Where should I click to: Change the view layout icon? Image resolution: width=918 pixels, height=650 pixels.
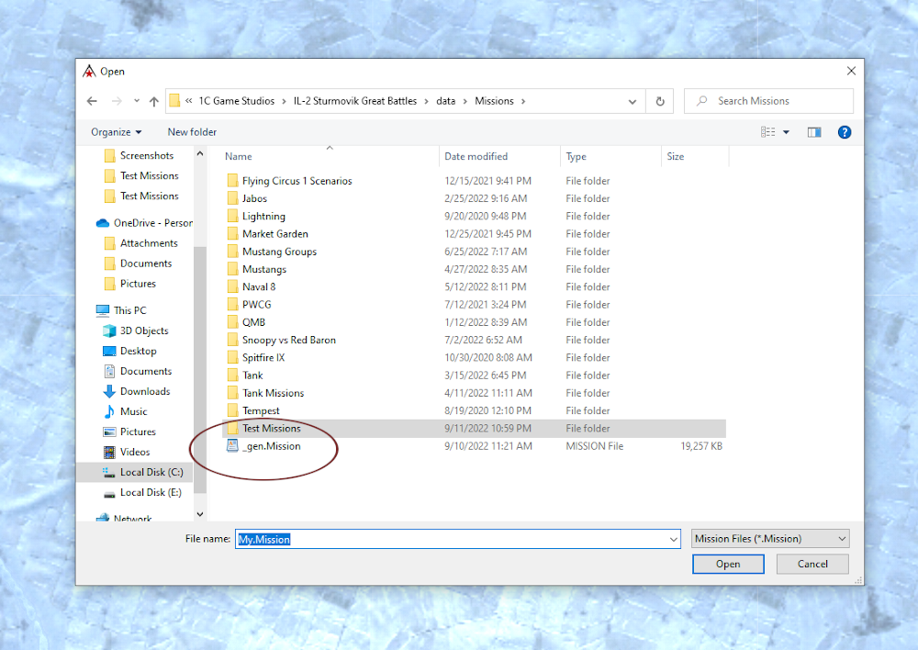(x=767, y=132)
